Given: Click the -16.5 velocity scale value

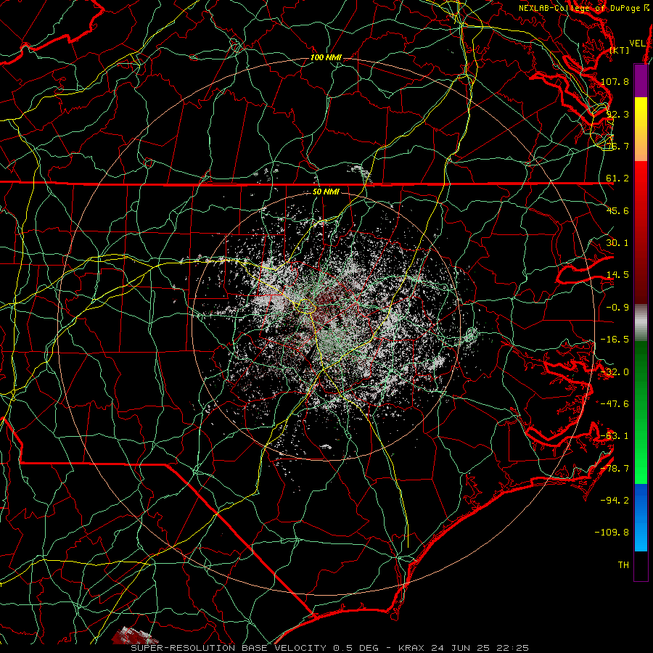Looking at the screenshot, I should pos(615,340).
